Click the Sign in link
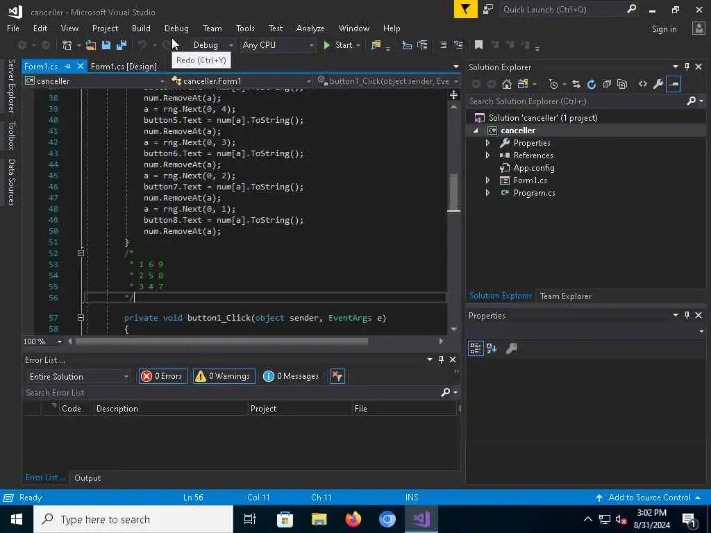 (664, 29)
